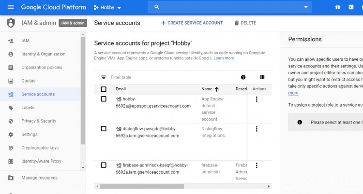Open actions menu for Dialogflow Integrations account
Viewport: 363px width, 194px height.
tap(257, 129)
